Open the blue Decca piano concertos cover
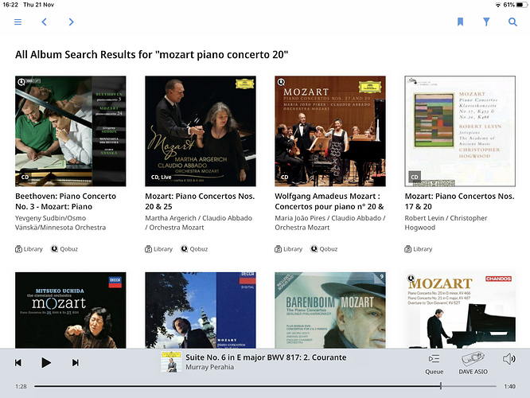Screen dimensions: 530x398 click(201, 310)
